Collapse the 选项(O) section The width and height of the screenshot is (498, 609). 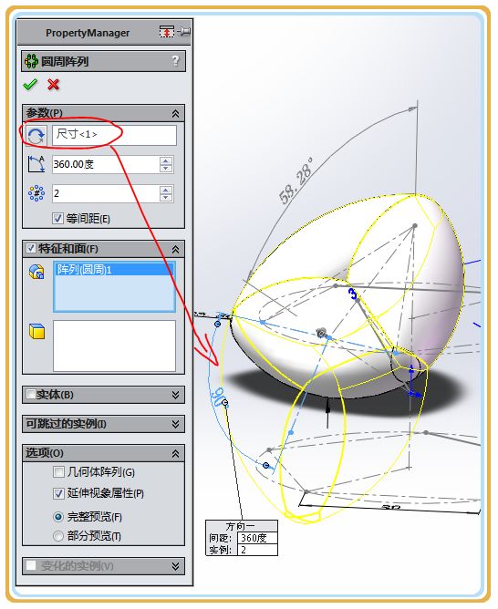pos(176,453)
